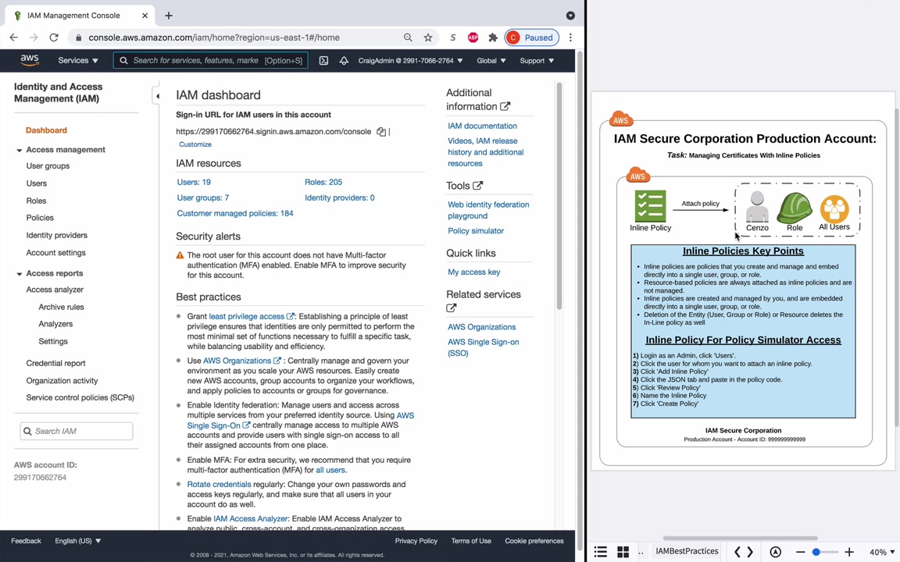
Task: Open Account settings in sidebar
Action: coord(55,252)
